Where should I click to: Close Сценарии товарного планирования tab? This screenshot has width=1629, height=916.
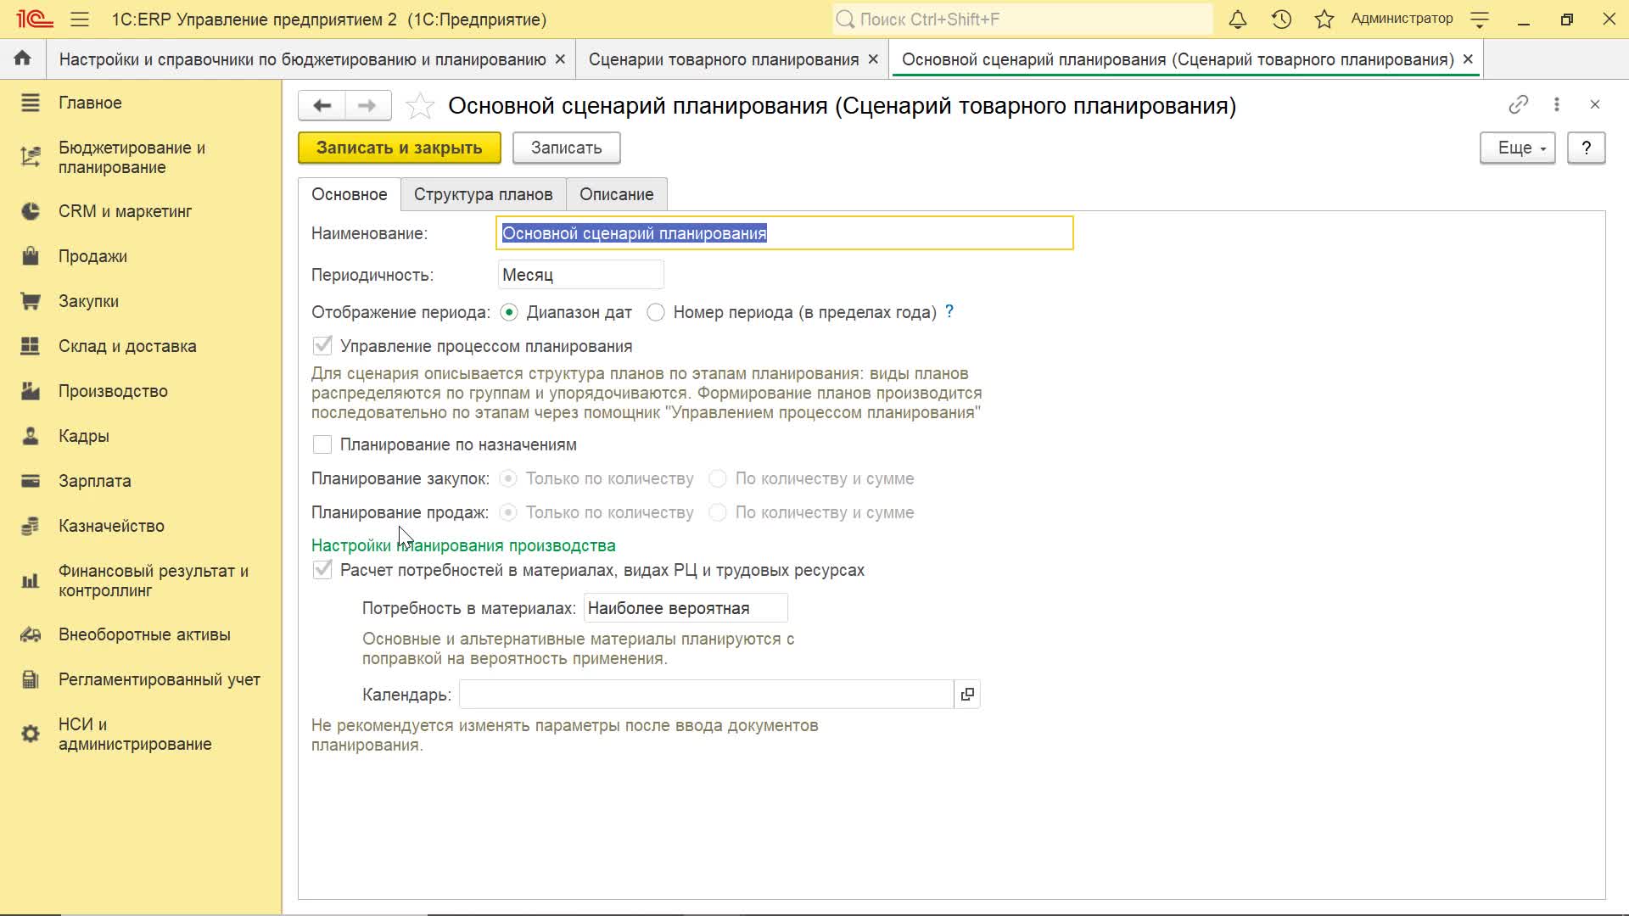pyautogui.click(x=873, y=59)
